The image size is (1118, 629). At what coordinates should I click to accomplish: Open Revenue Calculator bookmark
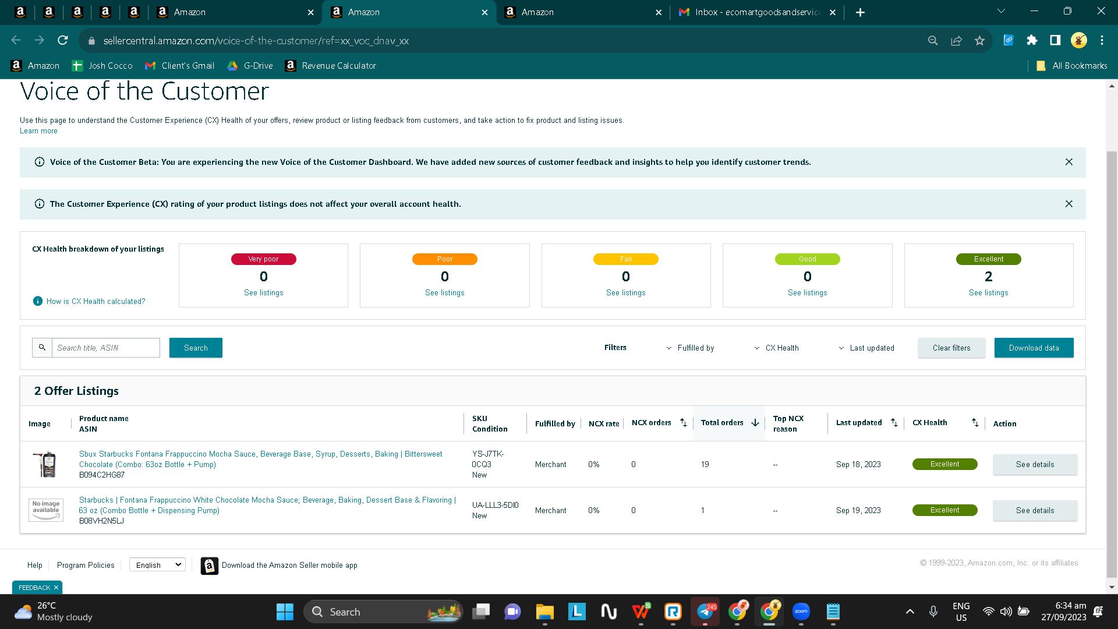coord(331,66)
